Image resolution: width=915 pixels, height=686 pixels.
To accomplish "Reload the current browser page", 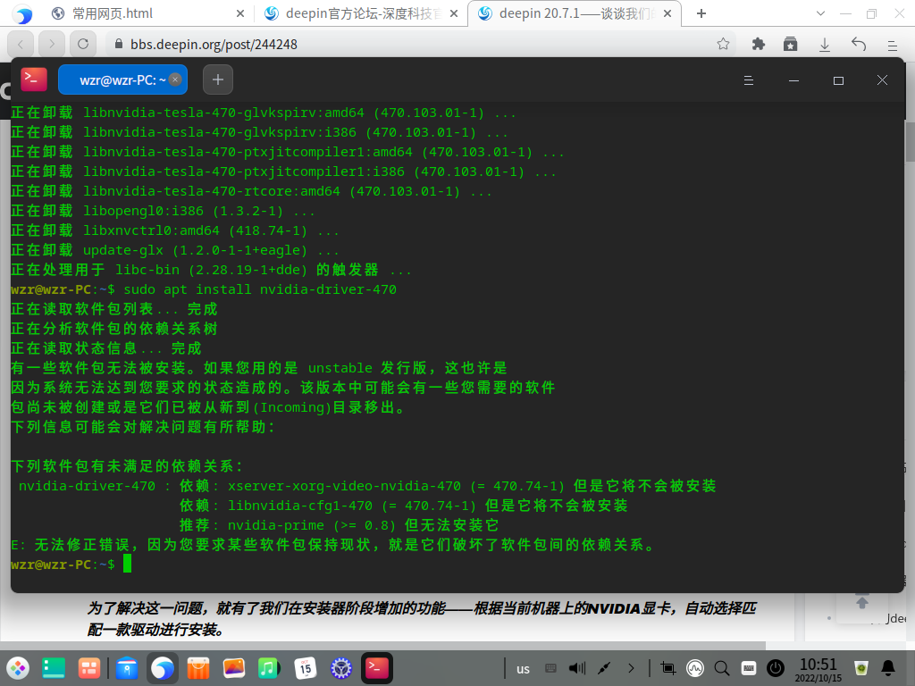I will (83, 44).
